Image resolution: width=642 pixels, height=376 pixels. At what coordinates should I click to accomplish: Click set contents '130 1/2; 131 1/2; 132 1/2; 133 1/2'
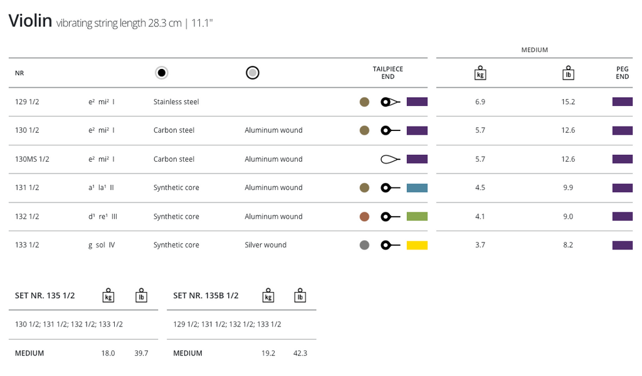coord(69,325)
